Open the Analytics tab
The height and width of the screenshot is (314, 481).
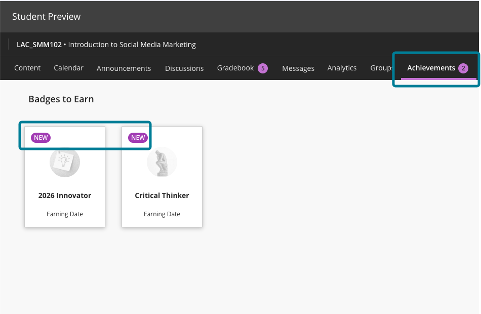click(342, 67)
